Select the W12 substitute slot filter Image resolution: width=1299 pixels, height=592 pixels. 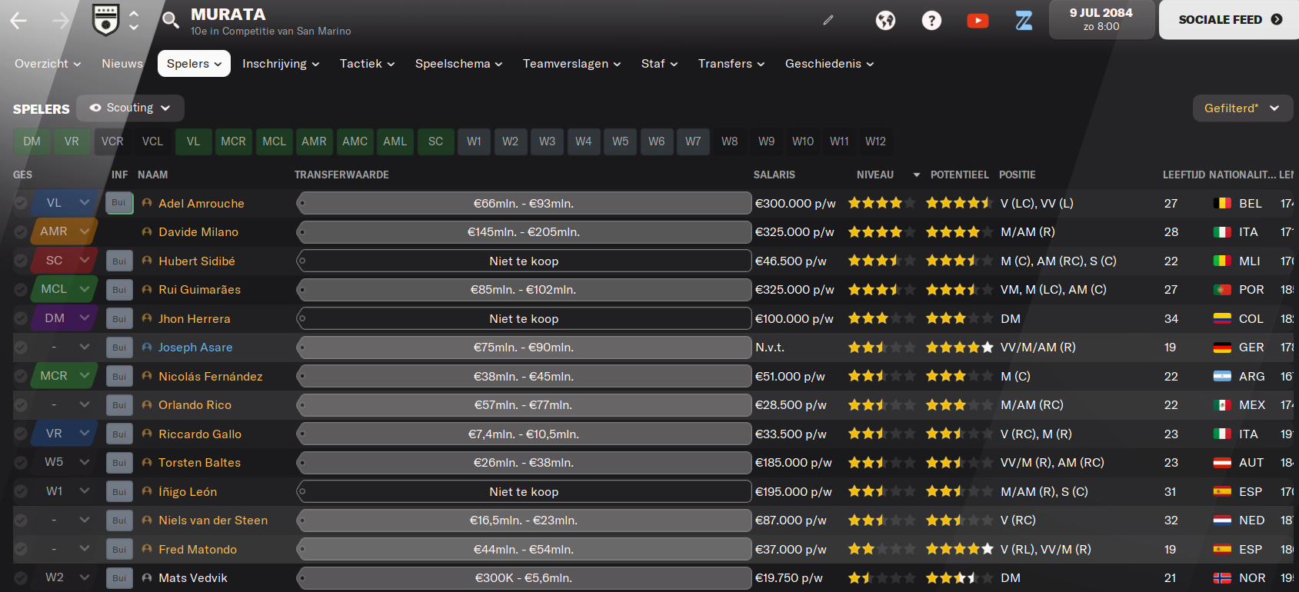coord(875,141)
